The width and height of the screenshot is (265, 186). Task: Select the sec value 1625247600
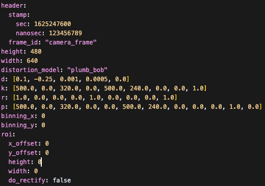click(x=52, y=24)
